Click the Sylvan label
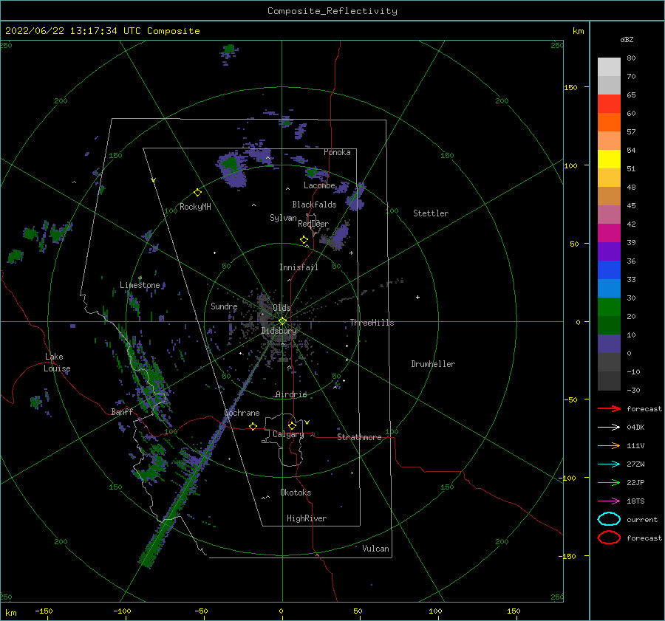 (x=283, y=218)
